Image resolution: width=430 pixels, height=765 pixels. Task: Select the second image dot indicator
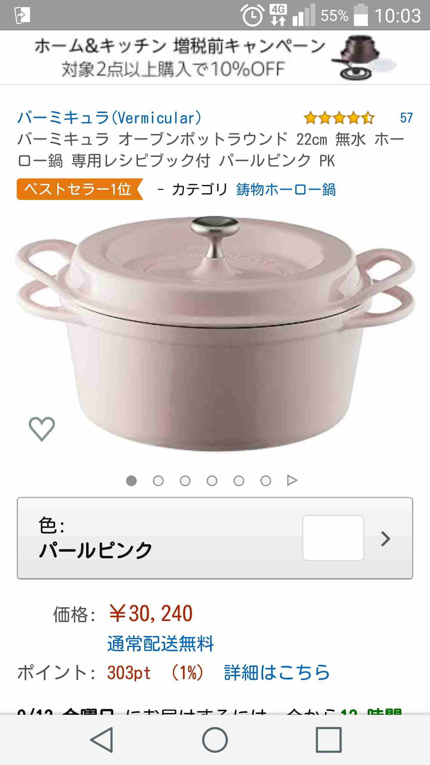[158, 481]
